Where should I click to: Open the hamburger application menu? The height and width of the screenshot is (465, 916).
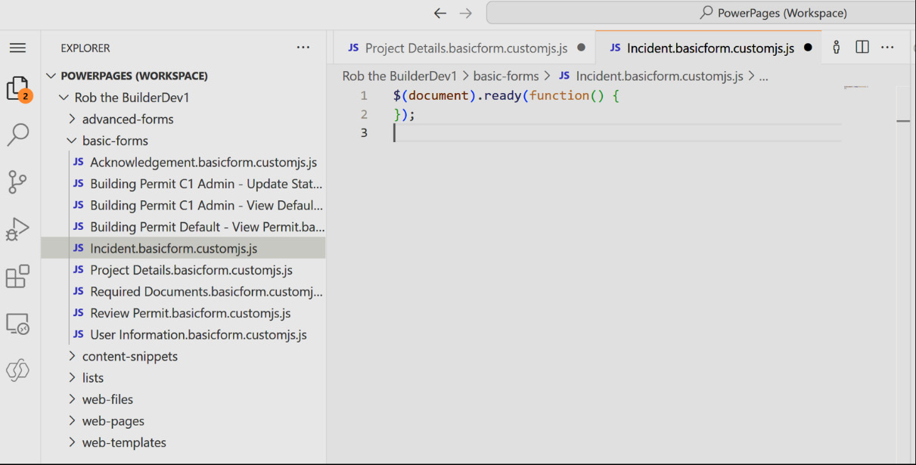coord(17,48)
